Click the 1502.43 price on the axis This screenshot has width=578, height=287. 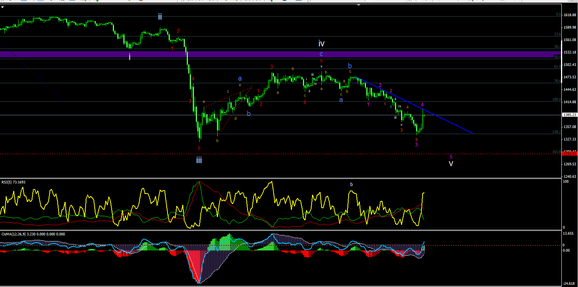569,65
